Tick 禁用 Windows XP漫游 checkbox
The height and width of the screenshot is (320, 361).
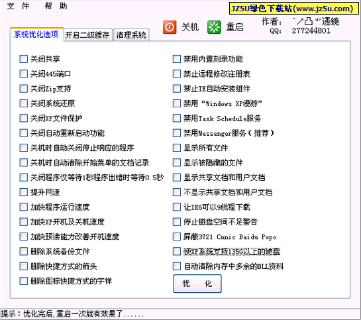pyautogui.click(x=177, y=103)
